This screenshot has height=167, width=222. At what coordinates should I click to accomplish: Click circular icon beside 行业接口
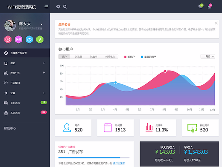(x=6, y=83)
